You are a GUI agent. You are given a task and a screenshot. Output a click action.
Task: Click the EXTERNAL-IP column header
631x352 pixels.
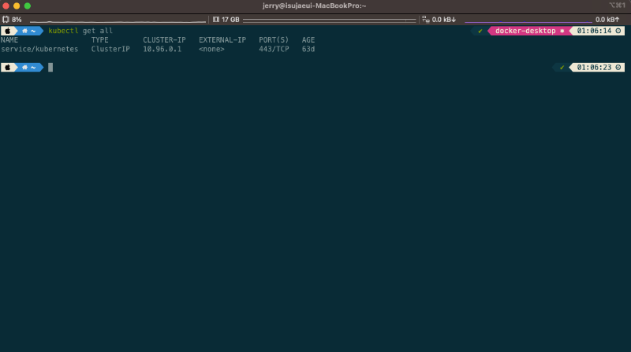pos(222,40)
